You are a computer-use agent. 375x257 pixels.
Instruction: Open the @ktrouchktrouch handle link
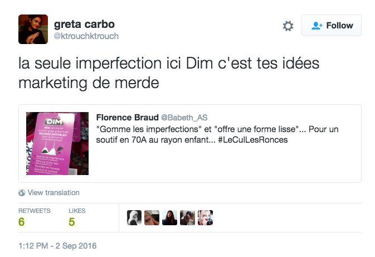coord(86,36)
